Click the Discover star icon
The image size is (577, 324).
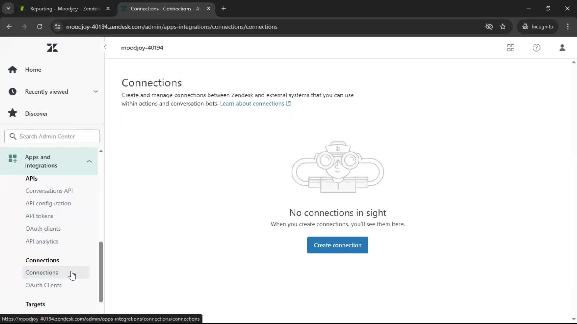[13, 113]
